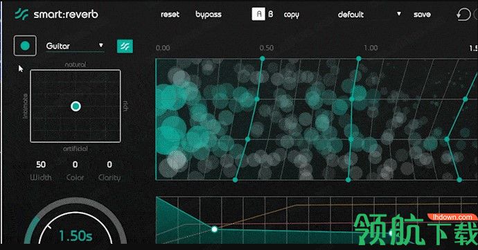Image resolution: width=478 pixels, height=250 pixels.
Task: Switch to state B
Action: point(271,14)
